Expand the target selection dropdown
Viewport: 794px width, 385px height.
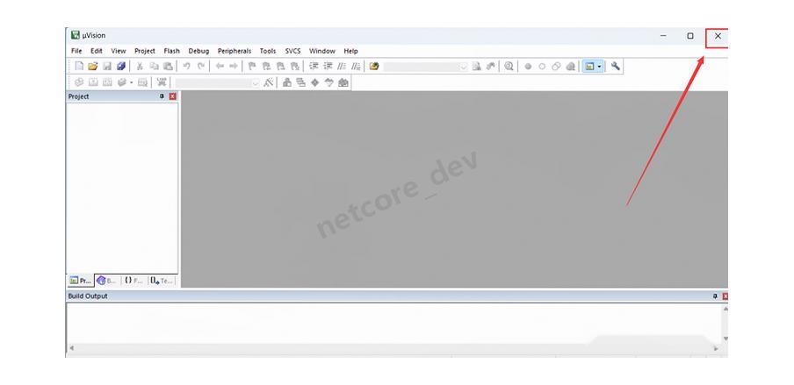[x=256, y=82]
